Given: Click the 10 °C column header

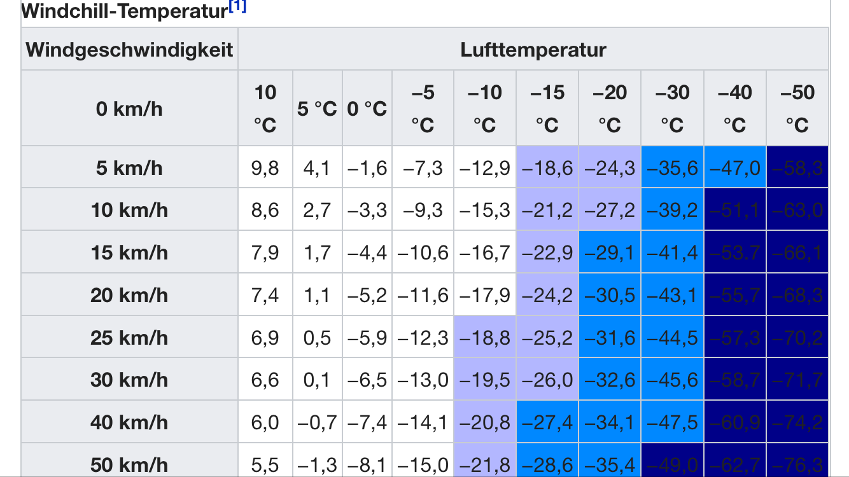Looking at the screenshot, I should click(x=265, y=108).
